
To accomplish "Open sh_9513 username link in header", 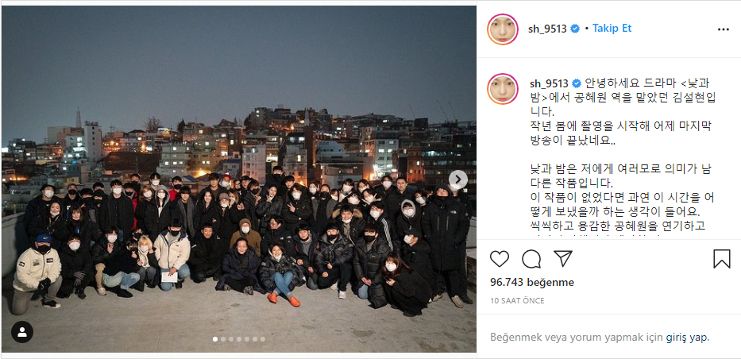I will [x=547, y=29].
